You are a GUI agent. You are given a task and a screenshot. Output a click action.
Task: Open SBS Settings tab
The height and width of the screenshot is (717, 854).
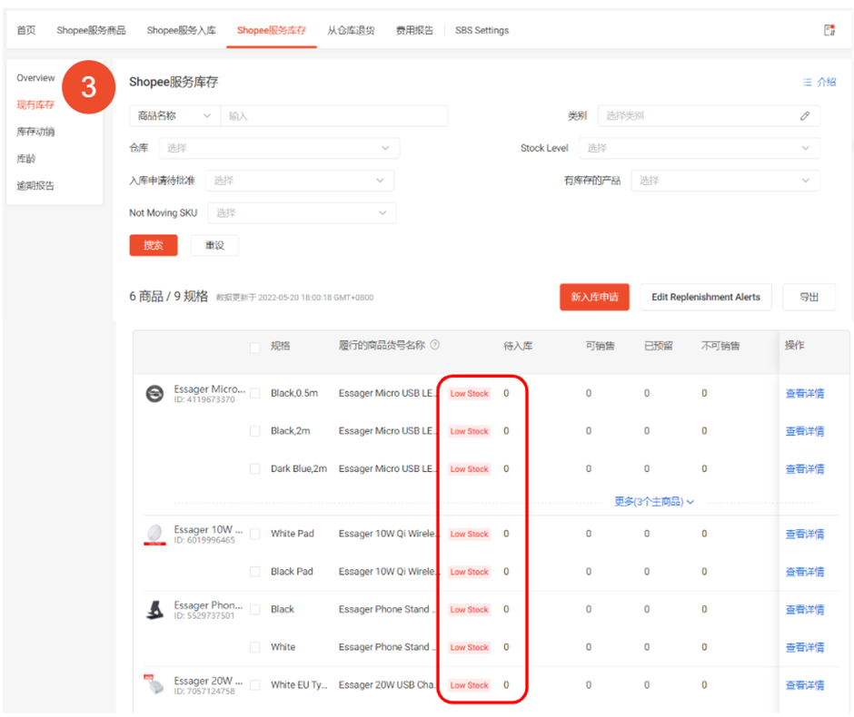(x=482, y=31)
